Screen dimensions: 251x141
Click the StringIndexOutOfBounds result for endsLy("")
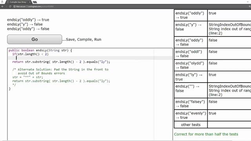230,90
